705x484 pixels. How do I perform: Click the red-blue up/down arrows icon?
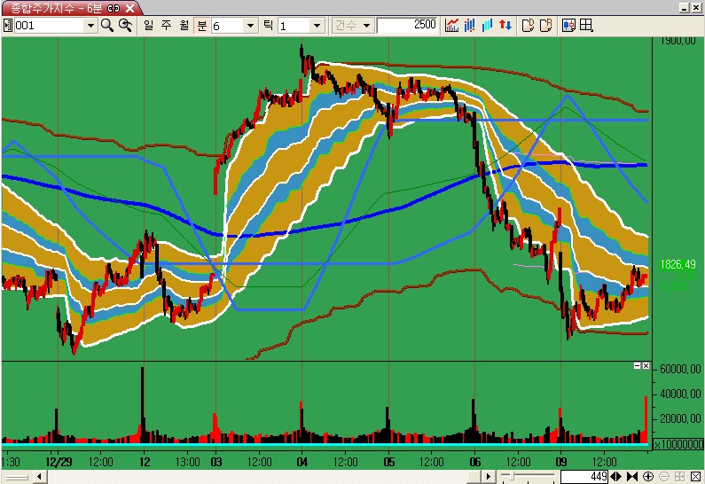click(x=505, y=25)
